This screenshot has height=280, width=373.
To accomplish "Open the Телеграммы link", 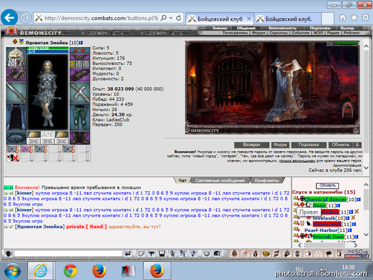I will point(235,32).
